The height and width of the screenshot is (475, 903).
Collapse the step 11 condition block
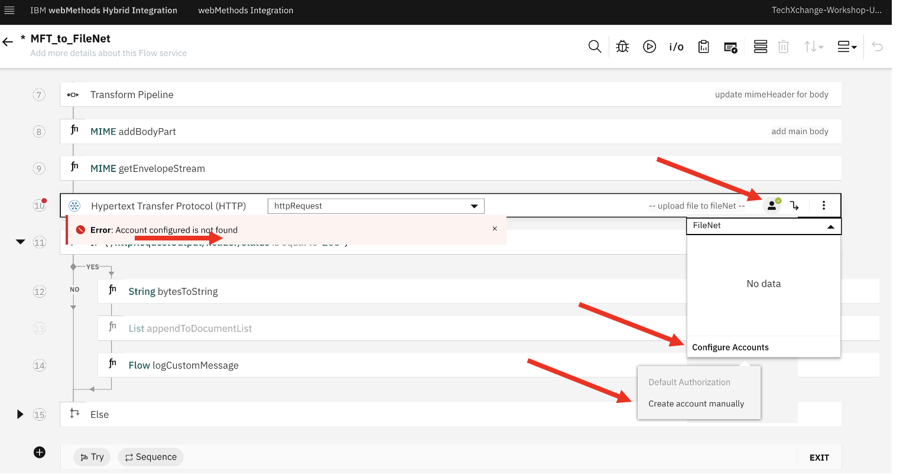tap(21, 242)
